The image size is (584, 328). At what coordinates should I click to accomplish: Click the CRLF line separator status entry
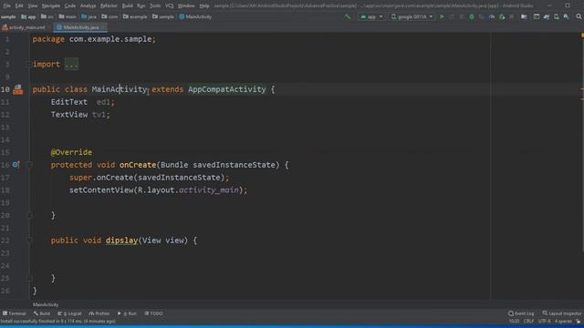[528, 322]
